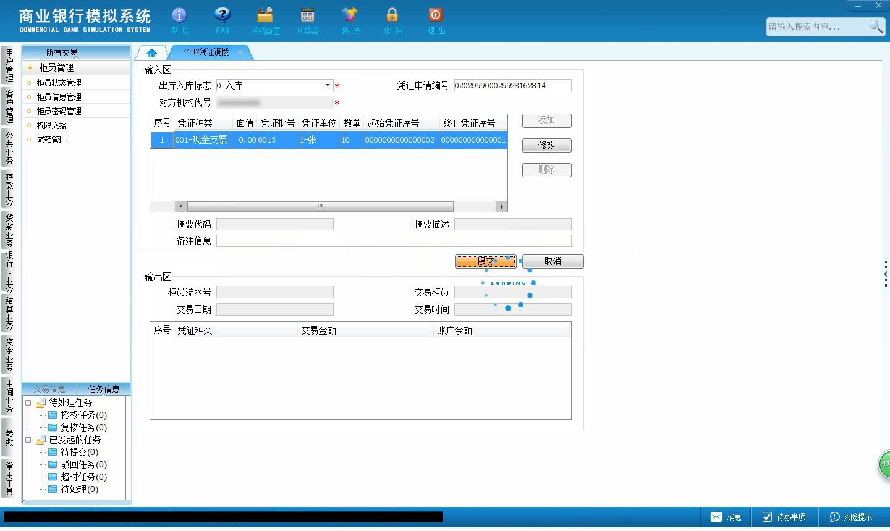Click the search content input box
This screenshot has width=890, height=531.
click(817, 27)
